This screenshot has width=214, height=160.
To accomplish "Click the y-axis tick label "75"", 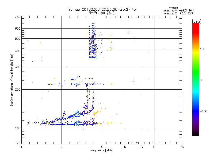I will pyautogui.click(x=19, y=143).
